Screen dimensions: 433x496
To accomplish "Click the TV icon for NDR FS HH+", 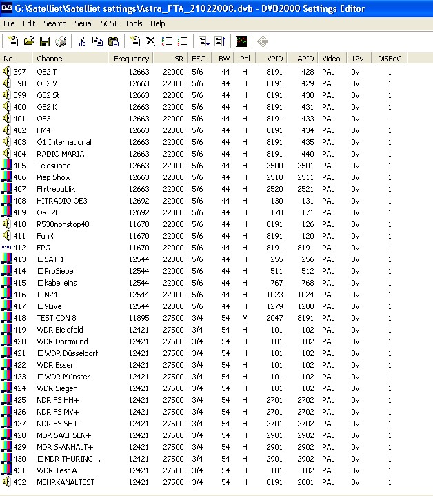I will point(7,400).
